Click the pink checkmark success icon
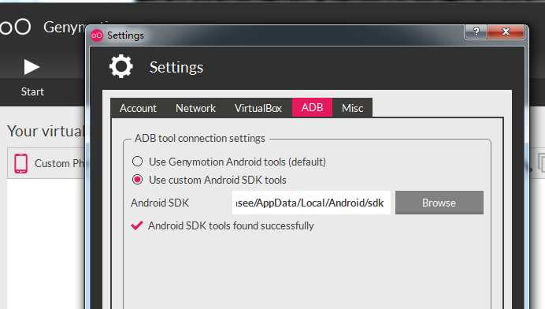 point(137,225)
